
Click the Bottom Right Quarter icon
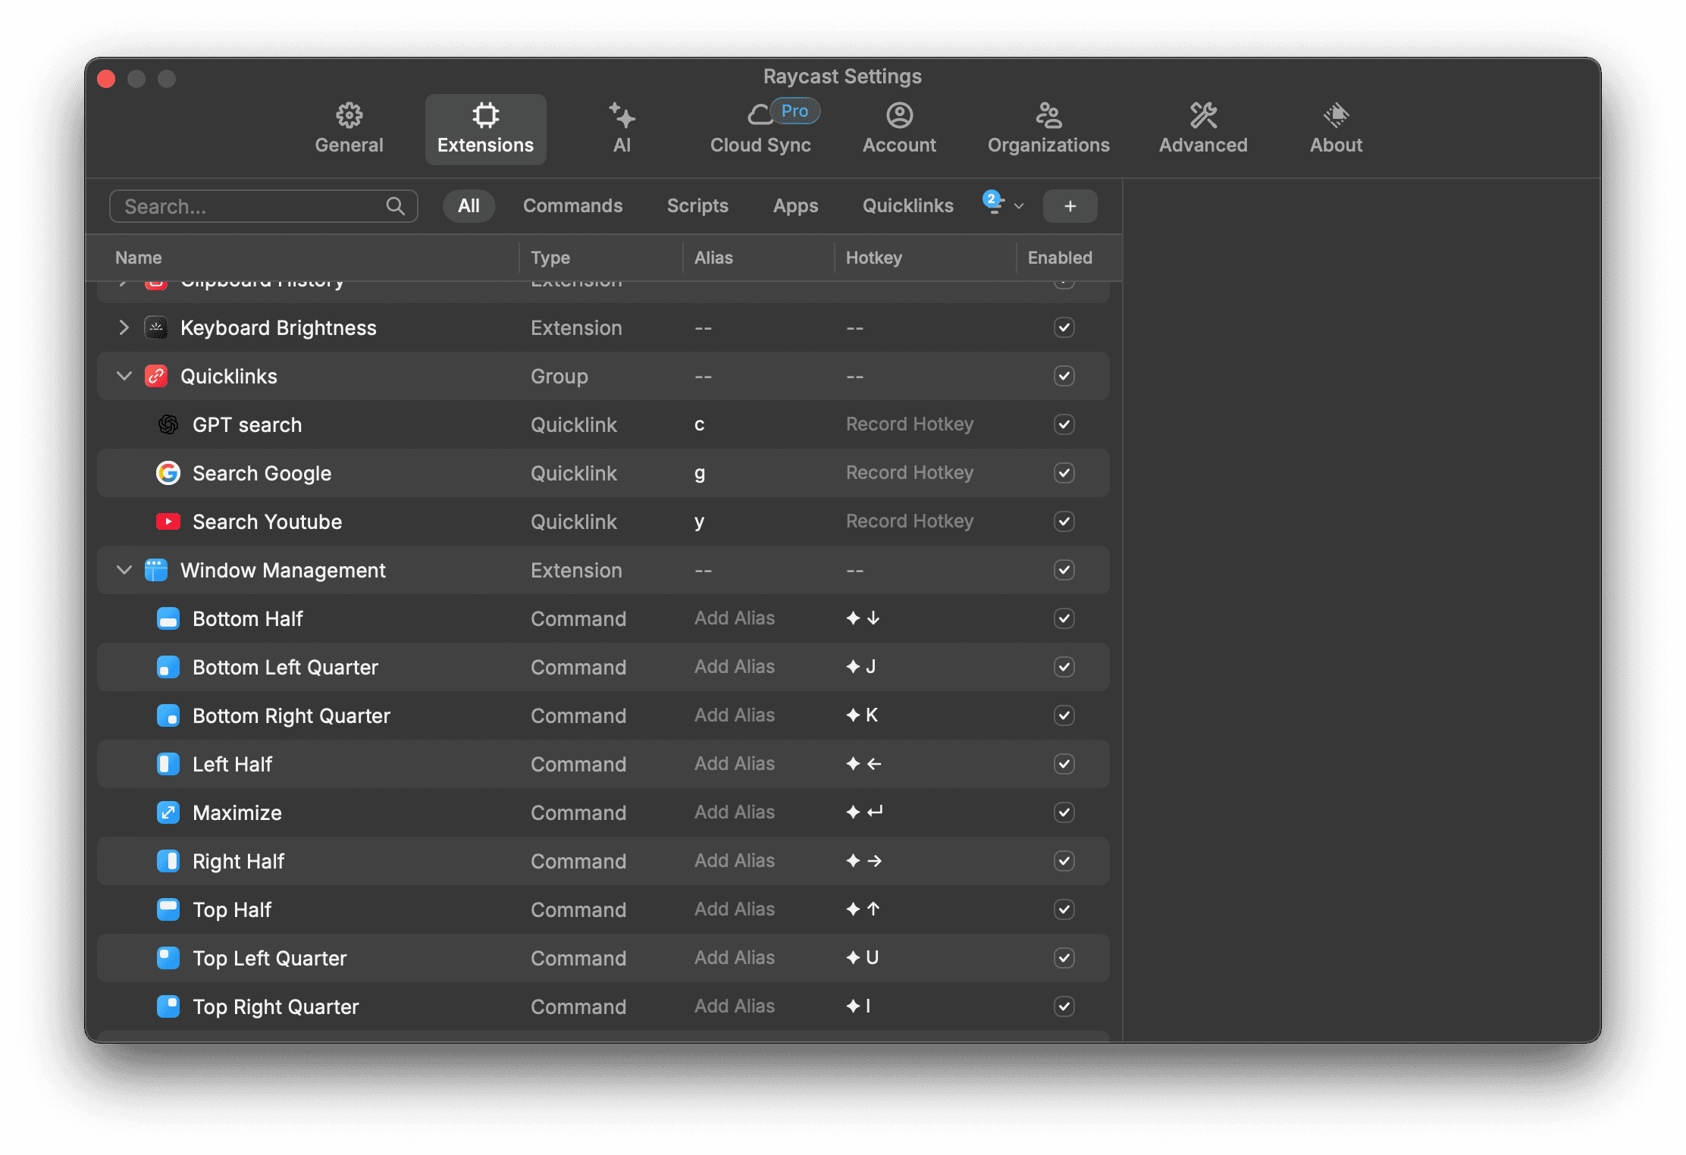(x=168, y=715)
